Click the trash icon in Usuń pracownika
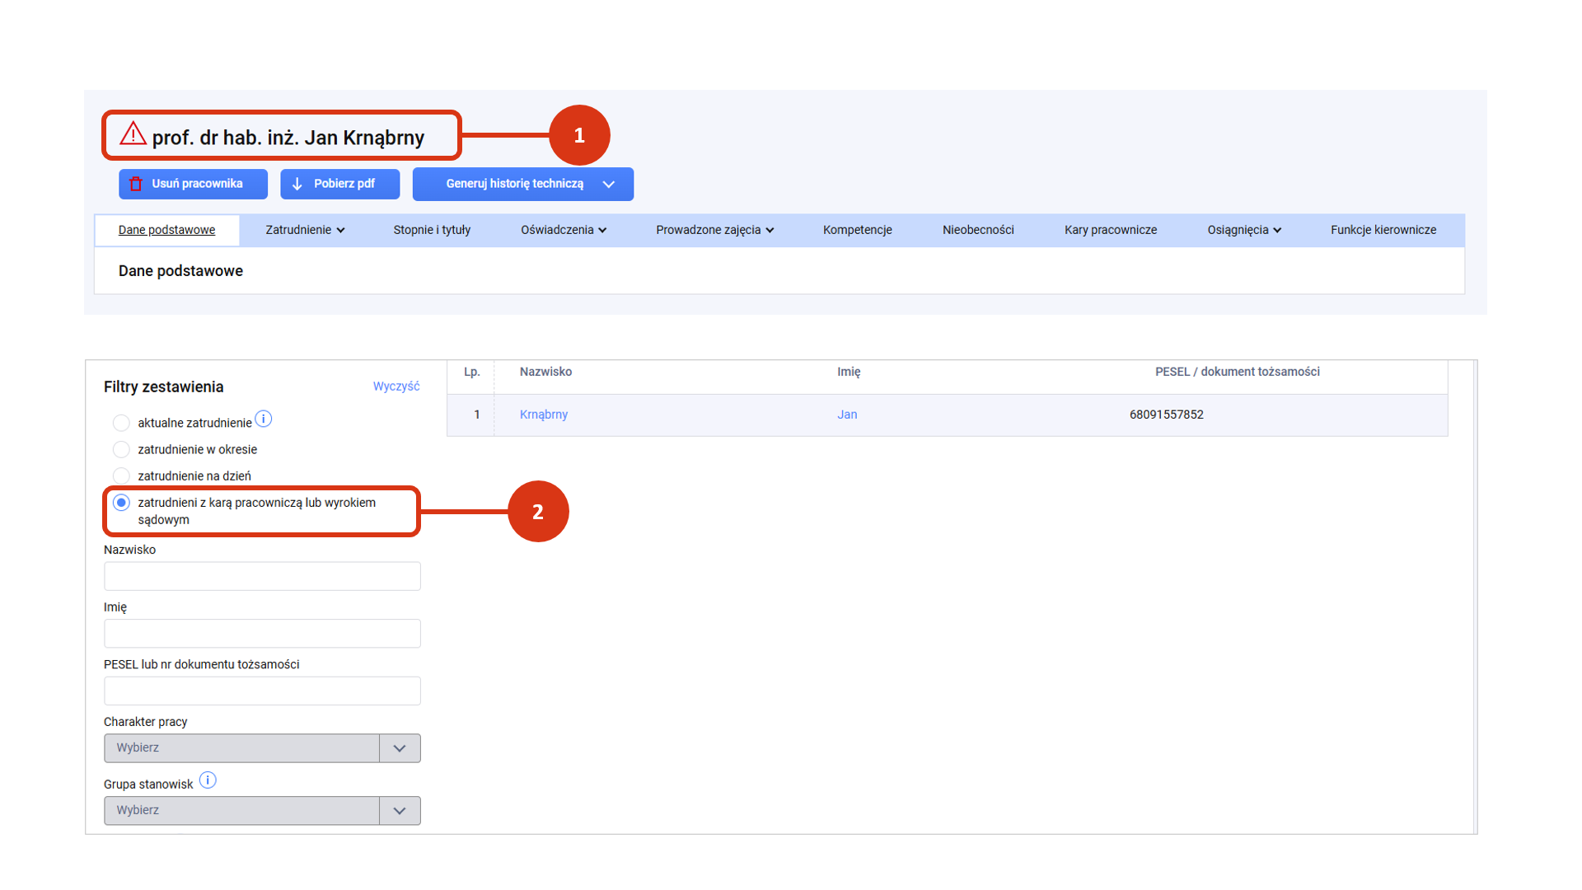This screenshot has width=1582, height=890. 136,184
